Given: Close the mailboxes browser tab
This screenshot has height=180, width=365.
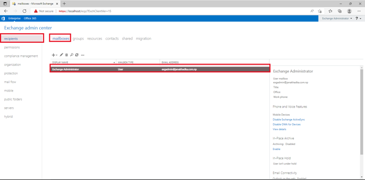Looking at the screenshot, I should point(57,4).
